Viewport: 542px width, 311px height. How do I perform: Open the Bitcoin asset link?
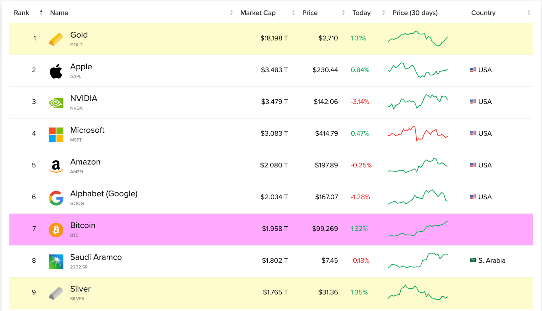tap(83, 225)
